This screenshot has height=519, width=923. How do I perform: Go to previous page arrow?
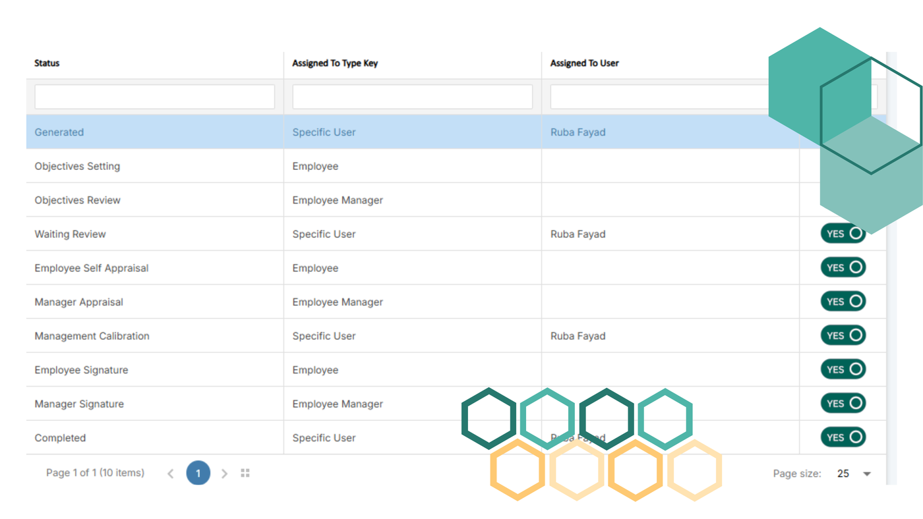(x=171, y=474)
